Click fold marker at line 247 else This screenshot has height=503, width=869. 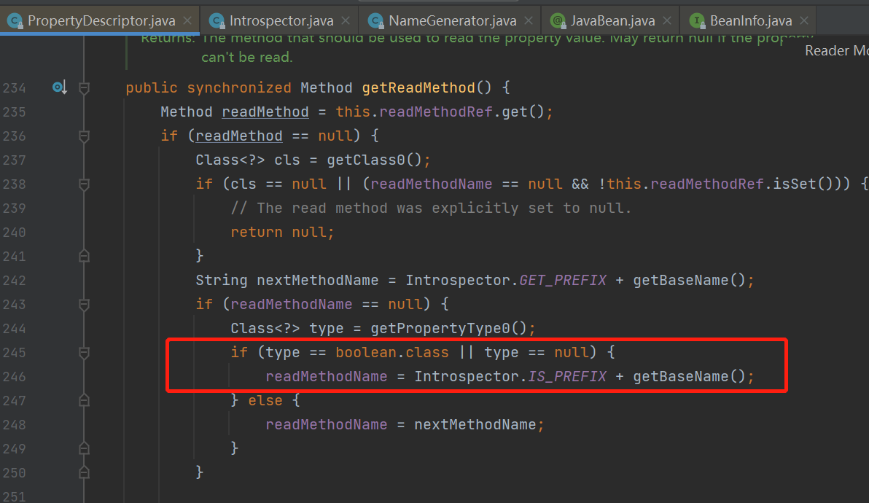coord(85,400)
